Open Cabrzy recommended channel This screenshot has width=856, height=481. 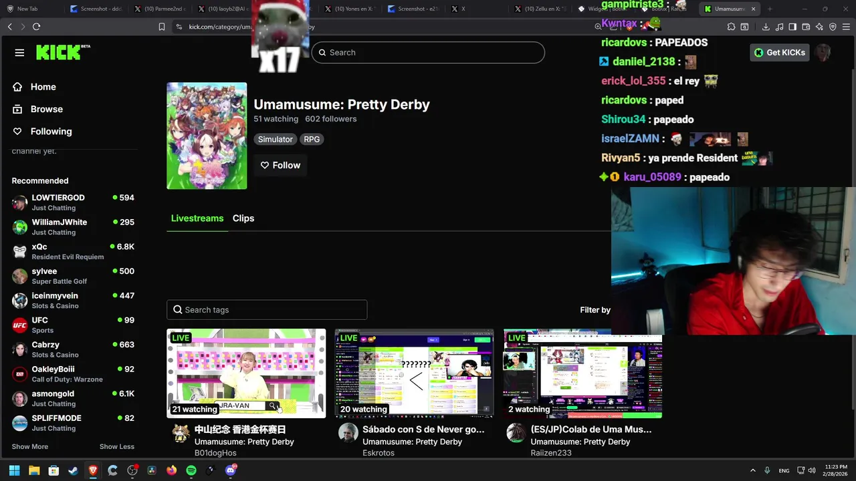(74, 349)
